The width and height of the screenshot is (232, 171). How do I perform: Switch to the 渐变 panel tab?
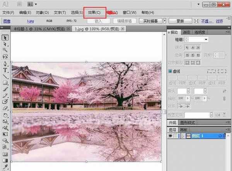(x=186, y=32)
